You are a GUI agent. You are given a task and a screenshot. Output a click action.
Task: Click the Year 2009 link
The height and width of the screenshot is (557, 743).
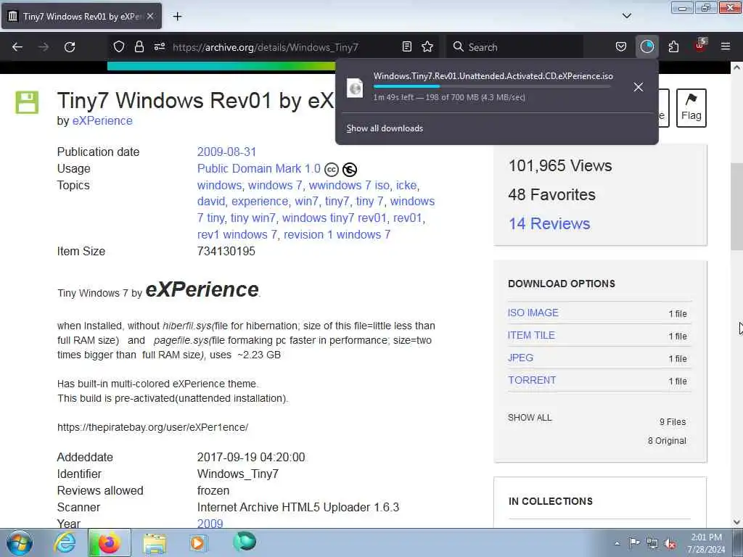click(x=210, y=524)
